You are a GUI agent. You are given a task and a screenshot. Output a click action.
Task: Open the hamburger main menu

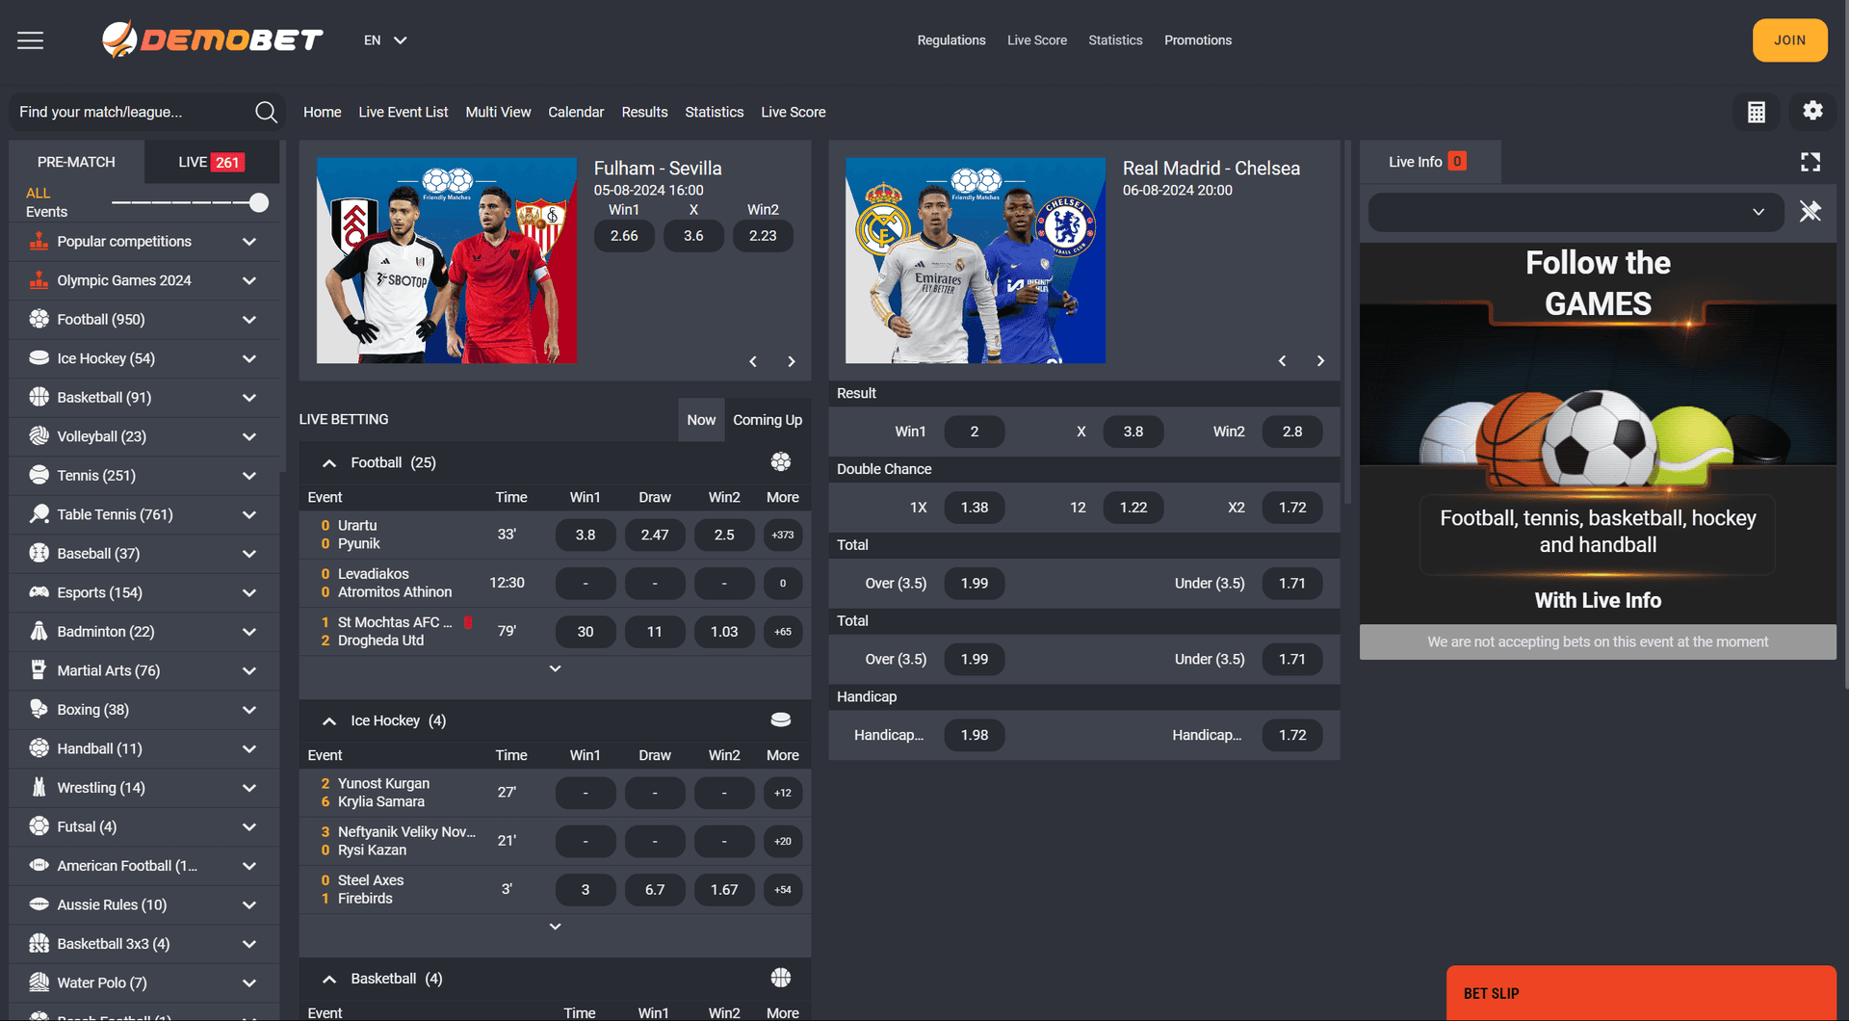[x=30, y=40]
